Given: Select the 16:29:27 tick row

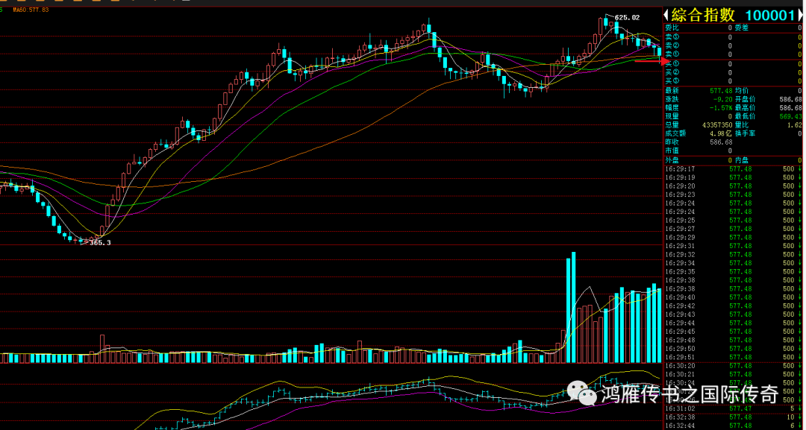Looking at the screenshot, I should [x=733, y=229].
